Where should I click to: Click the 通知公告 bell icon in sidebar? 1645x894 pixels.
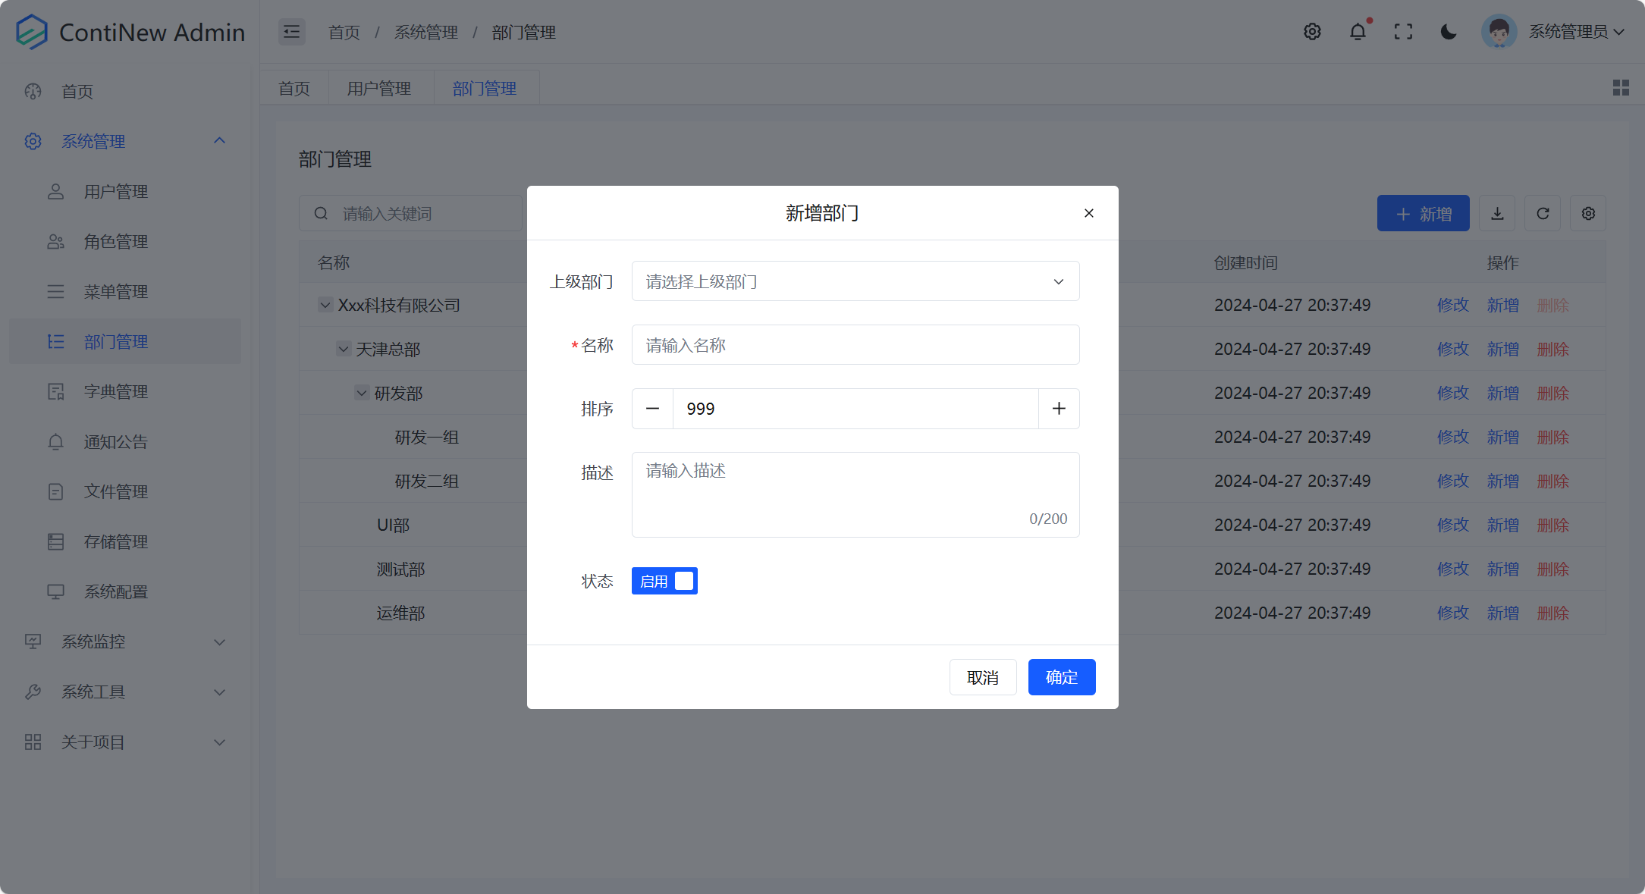(55, 441)
